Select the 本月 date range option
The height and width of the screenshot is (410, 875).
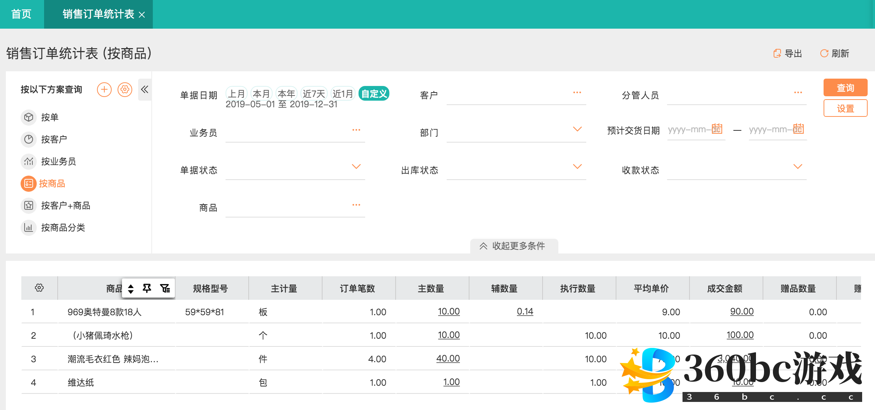(x=261, y=93)
